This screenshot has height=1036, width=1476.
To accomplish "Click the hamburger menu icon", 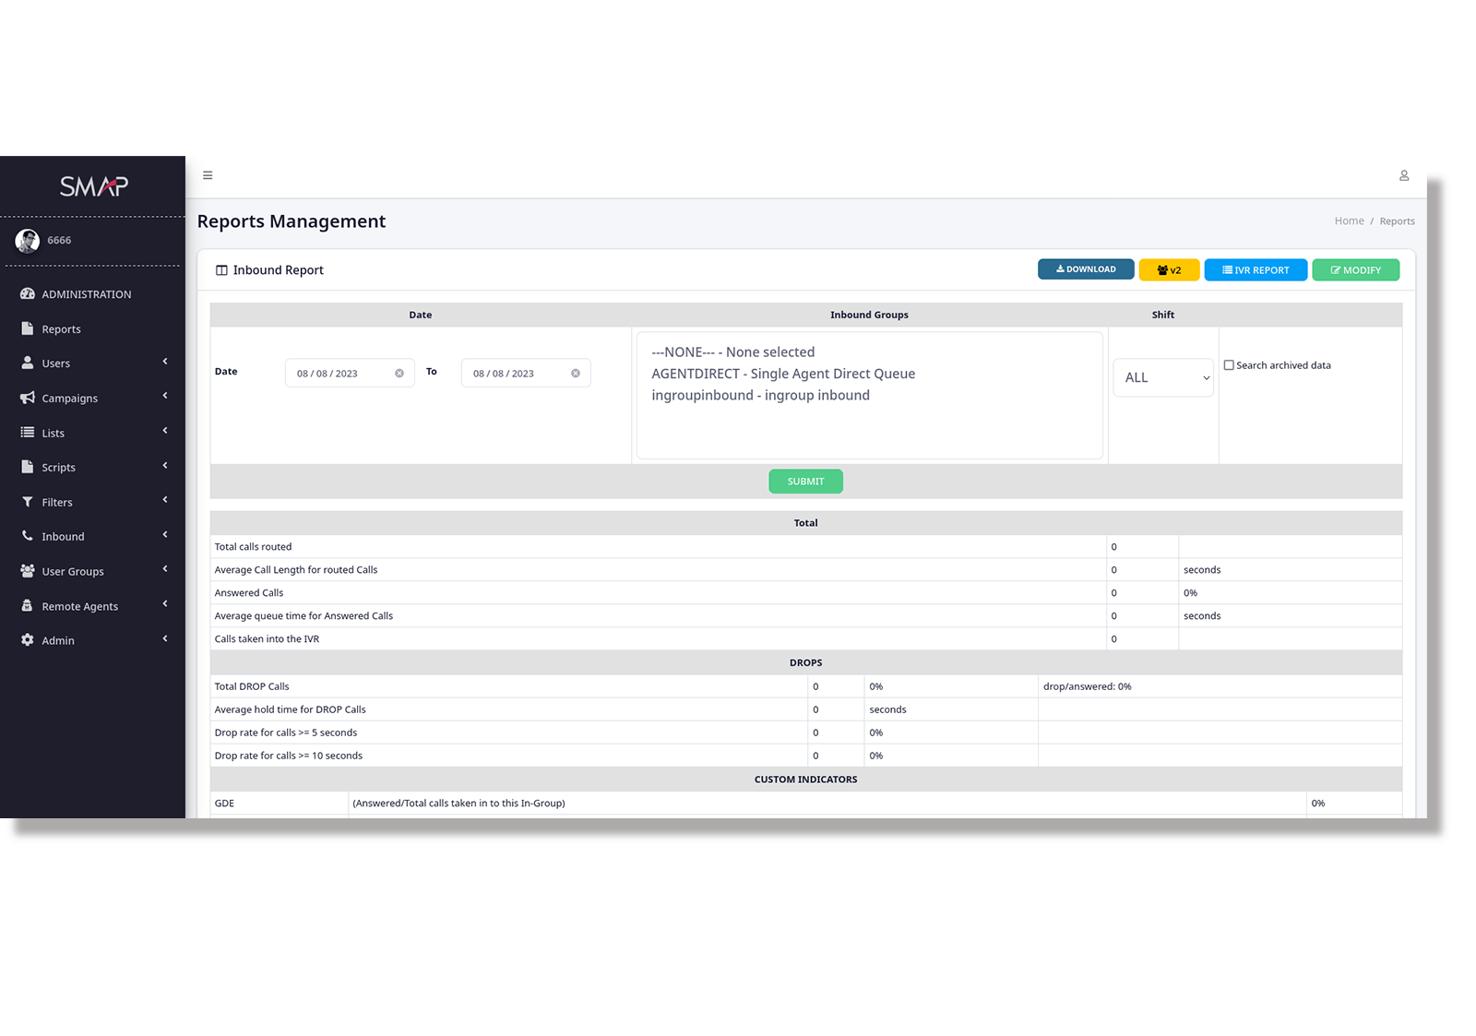I will pyautogui.click(x=208, y=175).
